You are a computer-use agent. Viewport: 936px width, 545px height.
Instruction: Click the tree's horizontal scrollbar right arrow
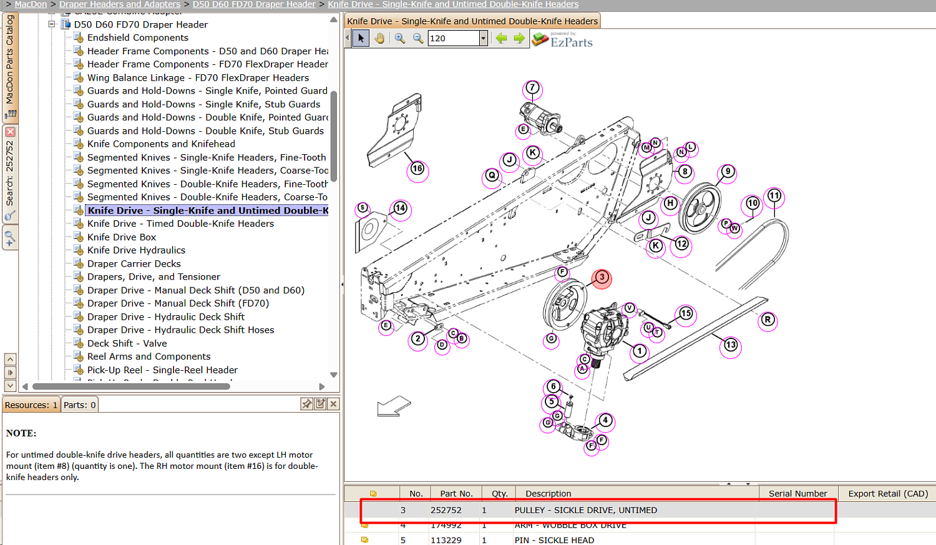[x=322, y=386]
